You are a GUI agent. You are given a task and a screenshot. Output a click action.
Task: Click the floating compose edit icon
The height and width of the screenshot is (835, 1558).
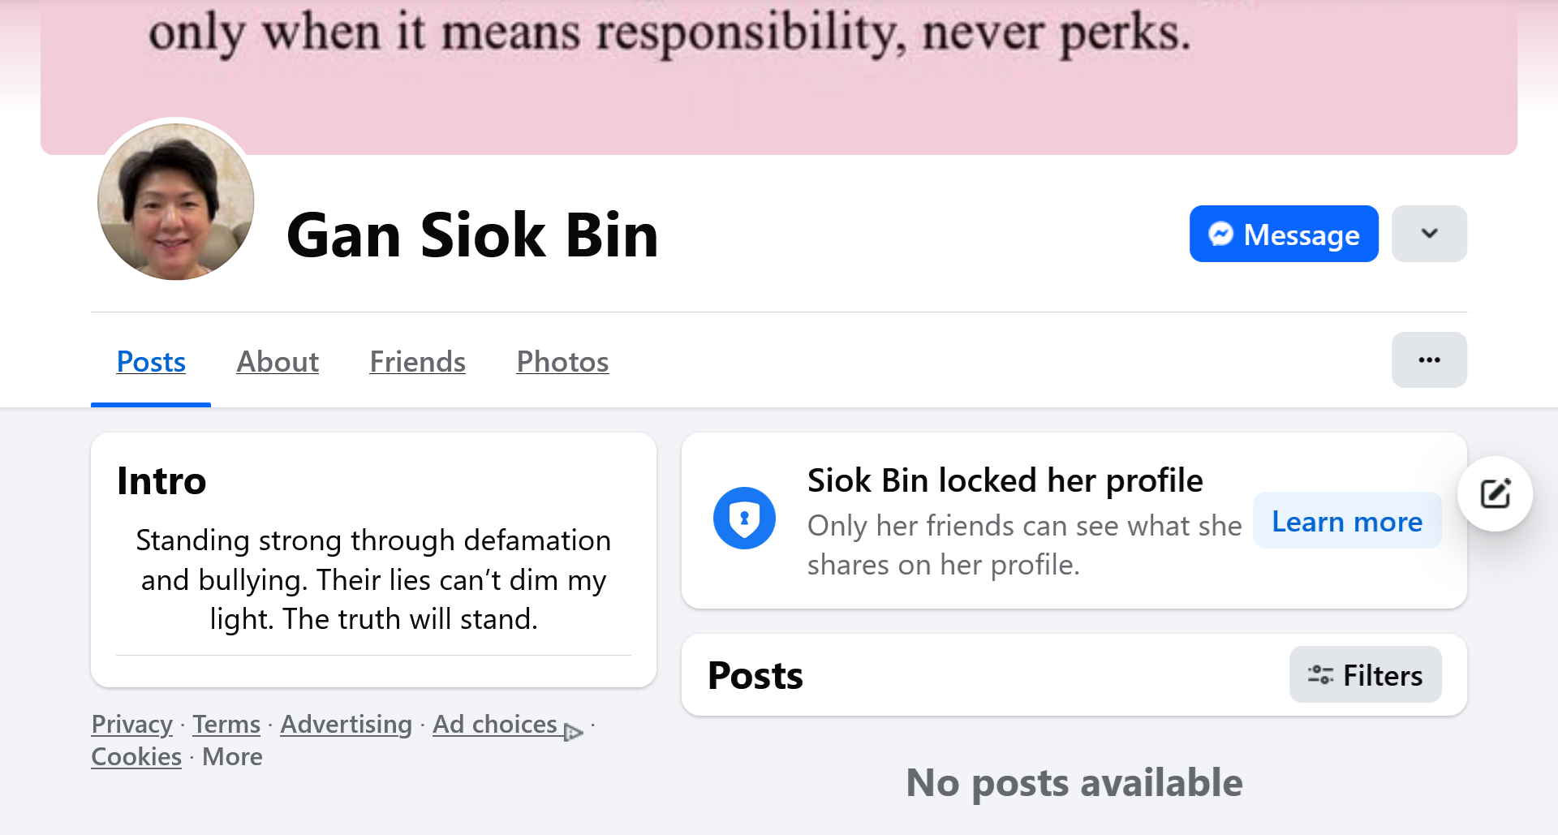(x=1495, y=493)
